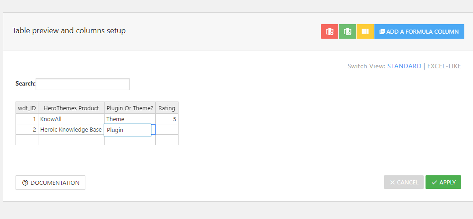Click the green add column icon
473x219 pixels.
(x=347, y=31)
